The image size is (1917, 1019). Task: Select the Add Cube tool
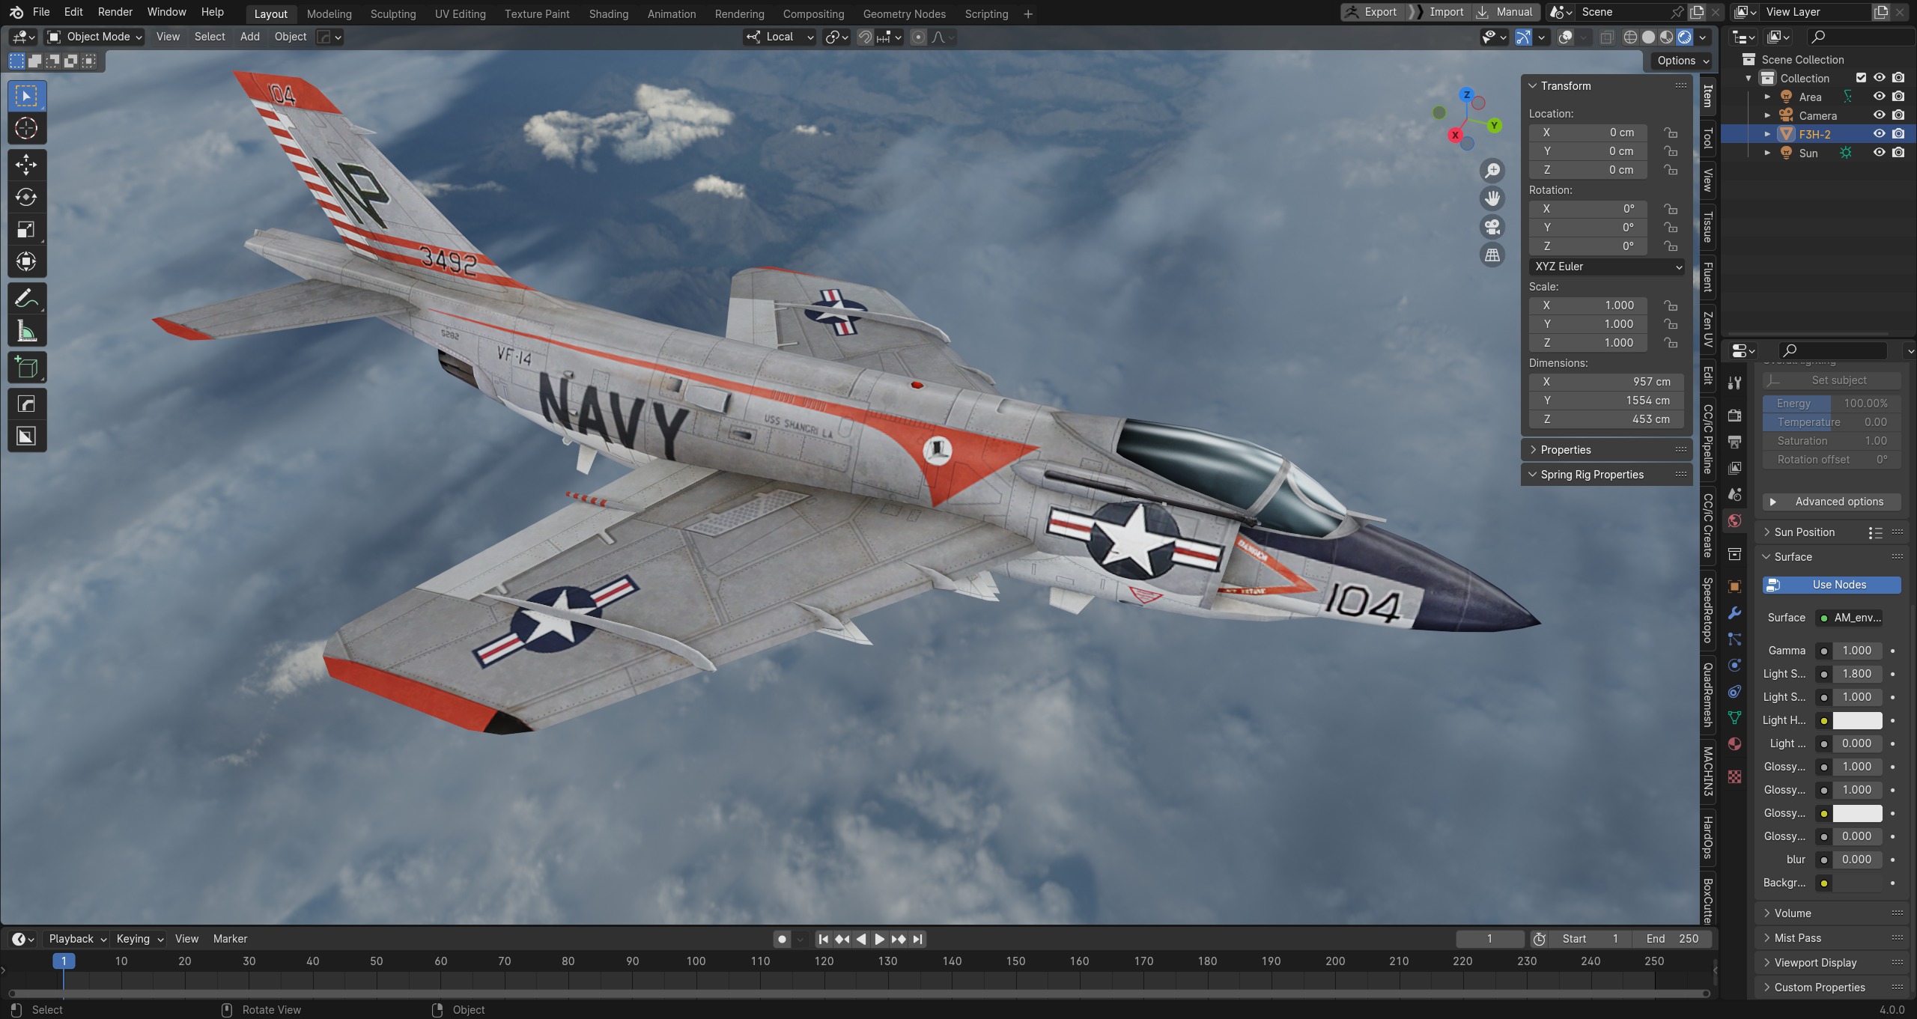click(26, 368)
